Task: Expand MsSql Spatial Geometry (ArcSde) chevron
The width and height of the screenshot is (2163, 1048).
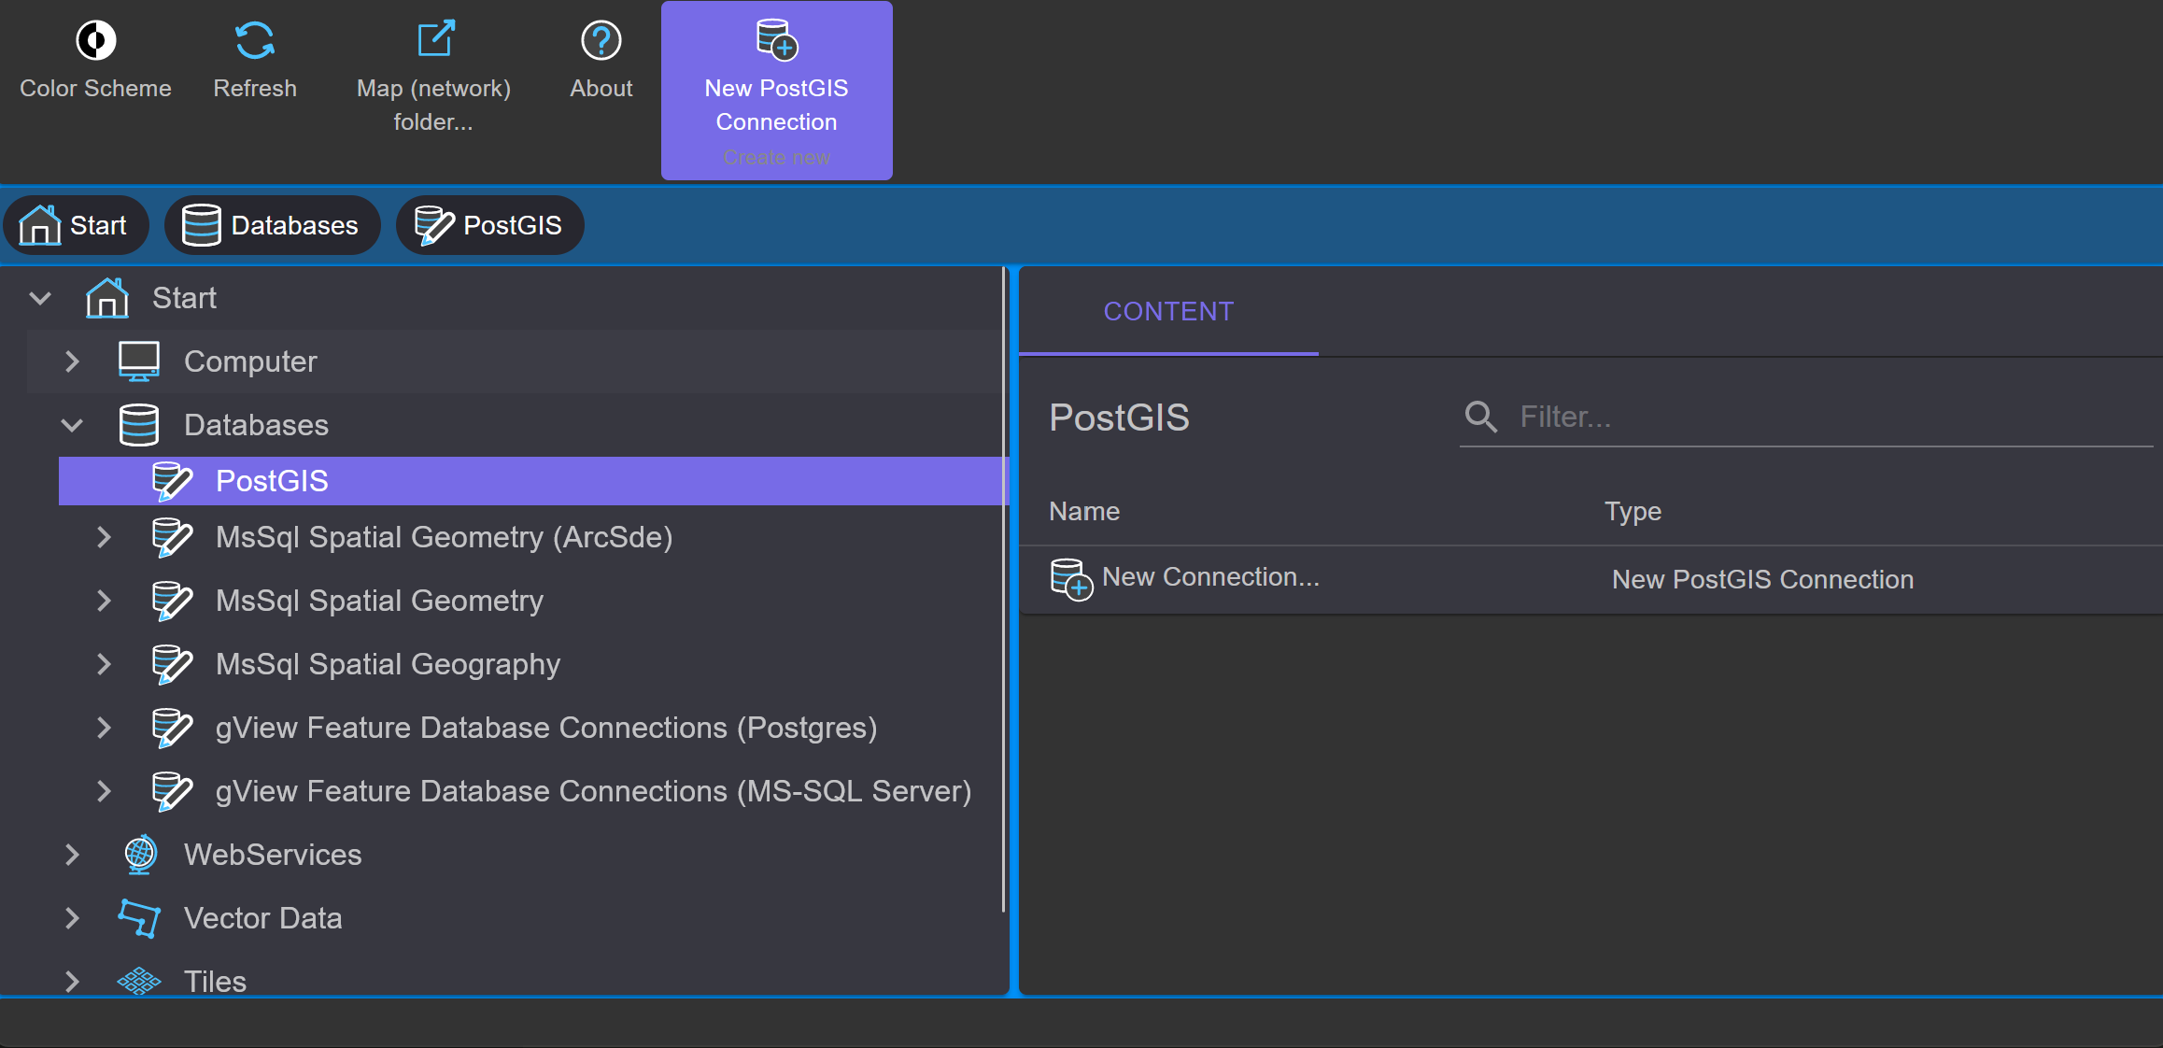Action: point(104,537)
